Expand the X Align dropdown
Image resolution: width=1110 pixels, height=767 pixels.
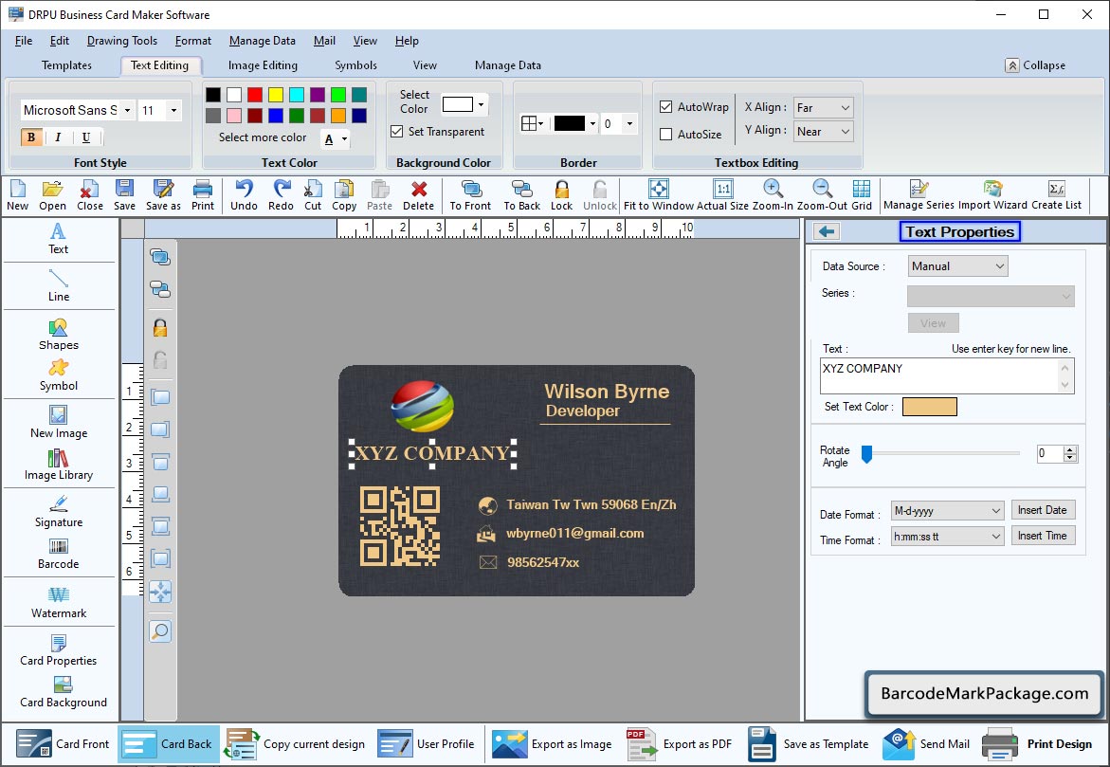(x=824, y=108)
